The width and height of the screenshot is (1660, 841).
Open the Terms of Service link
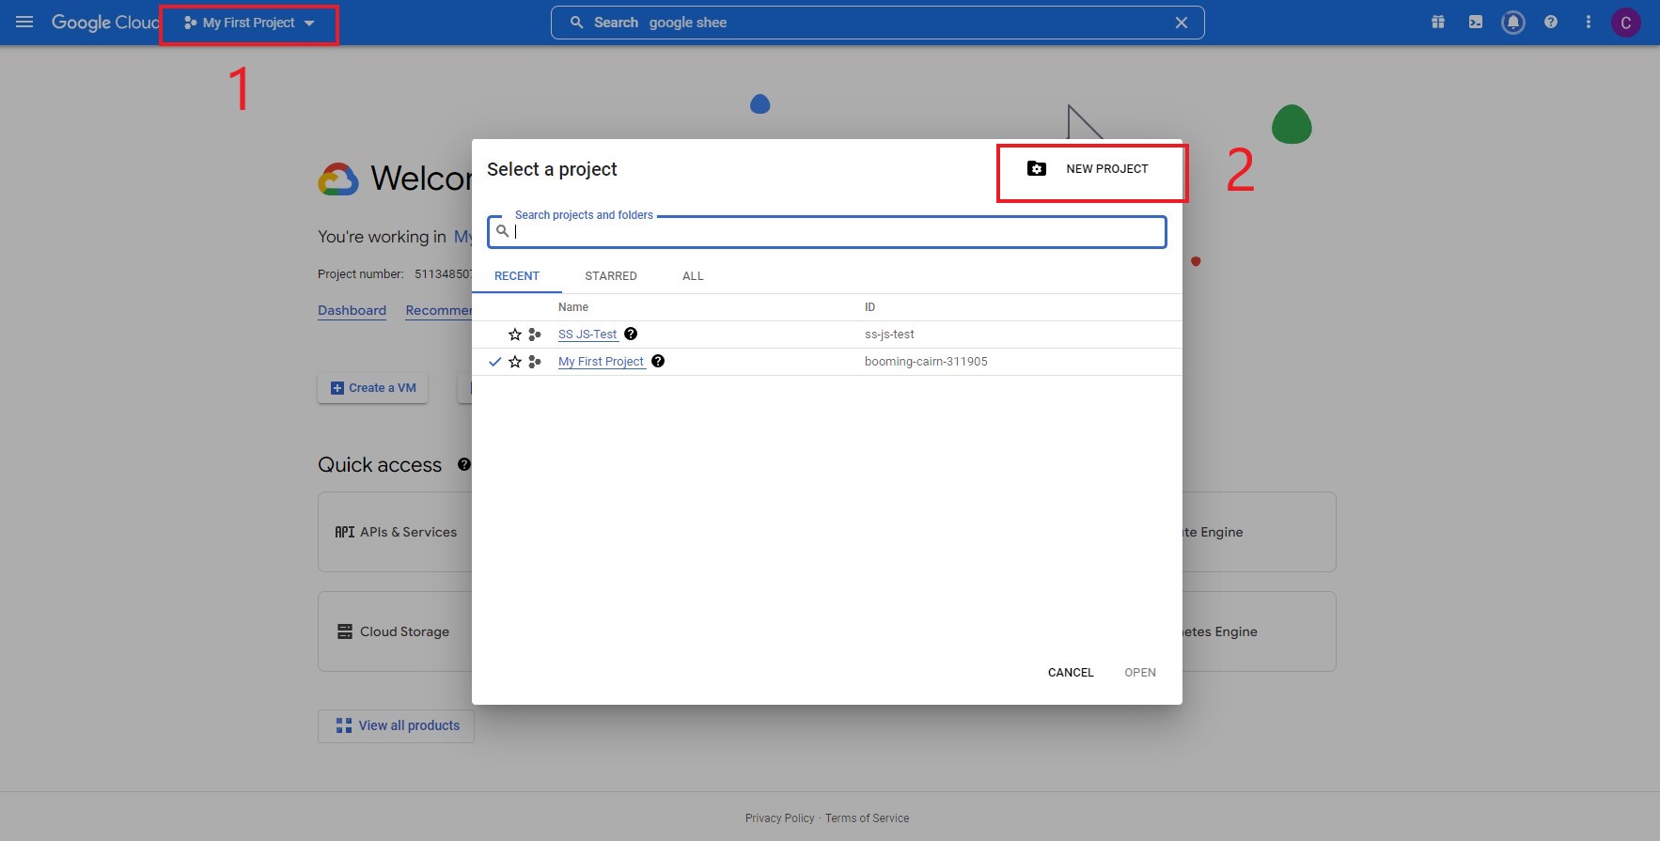click(867, 818)
